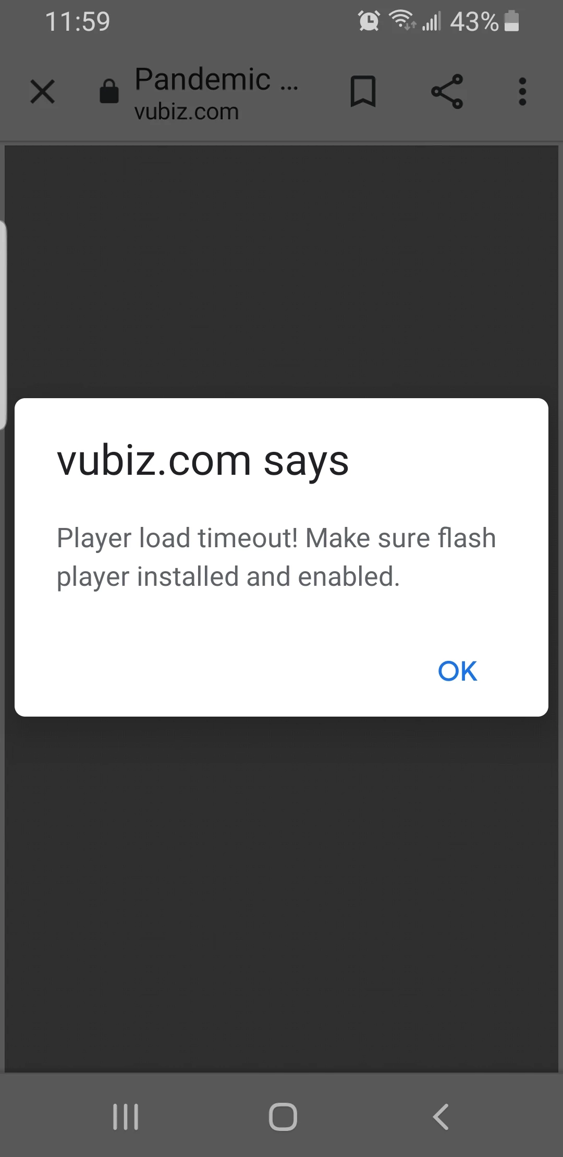This screenshot has height=1157, width=563.
Task: Tap the edge panel handle on left
Action: pos(3,325)
